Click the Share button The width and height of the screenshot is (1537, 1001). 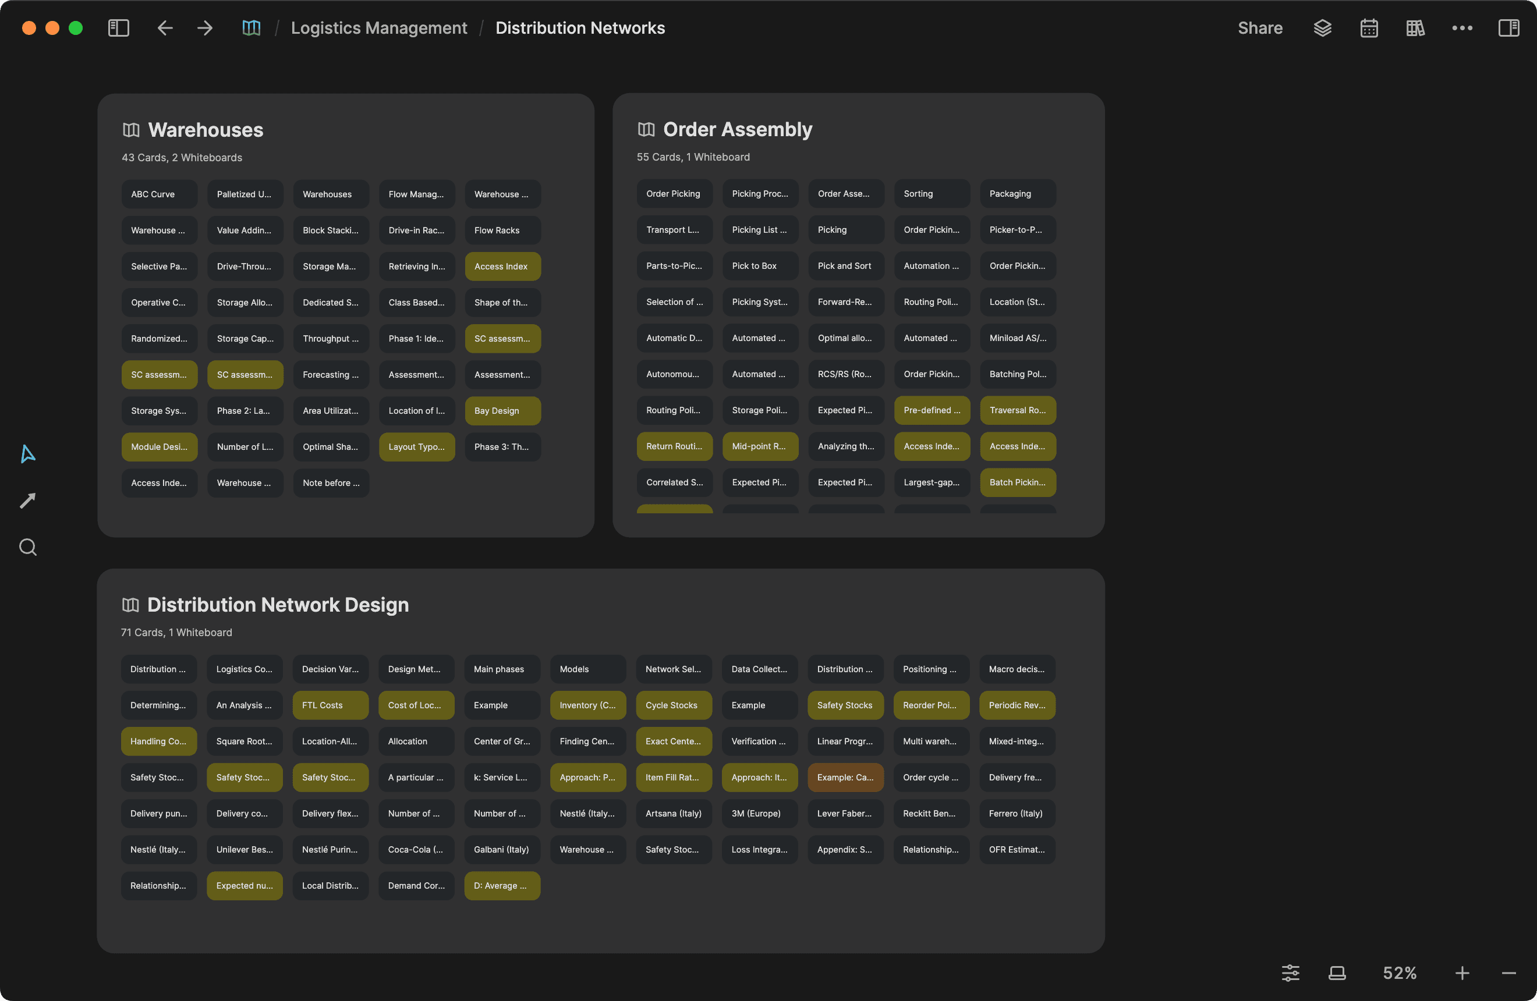click(1260, 28)
